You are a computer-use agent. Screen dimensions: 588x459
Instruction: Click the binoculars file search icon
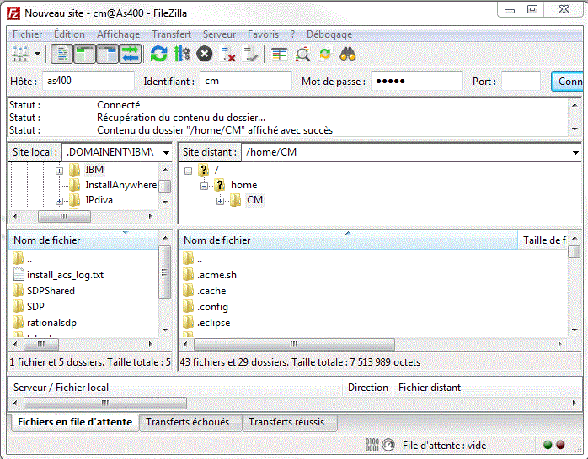tap(348, 54)
